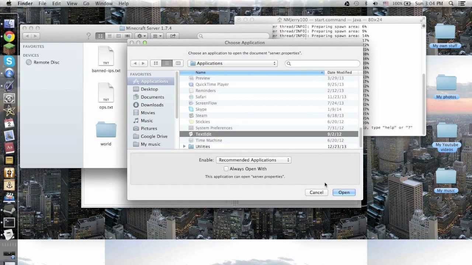
Task: Open Arrange dropdown in Minecraft Server window
Action: tap(157, 36)
